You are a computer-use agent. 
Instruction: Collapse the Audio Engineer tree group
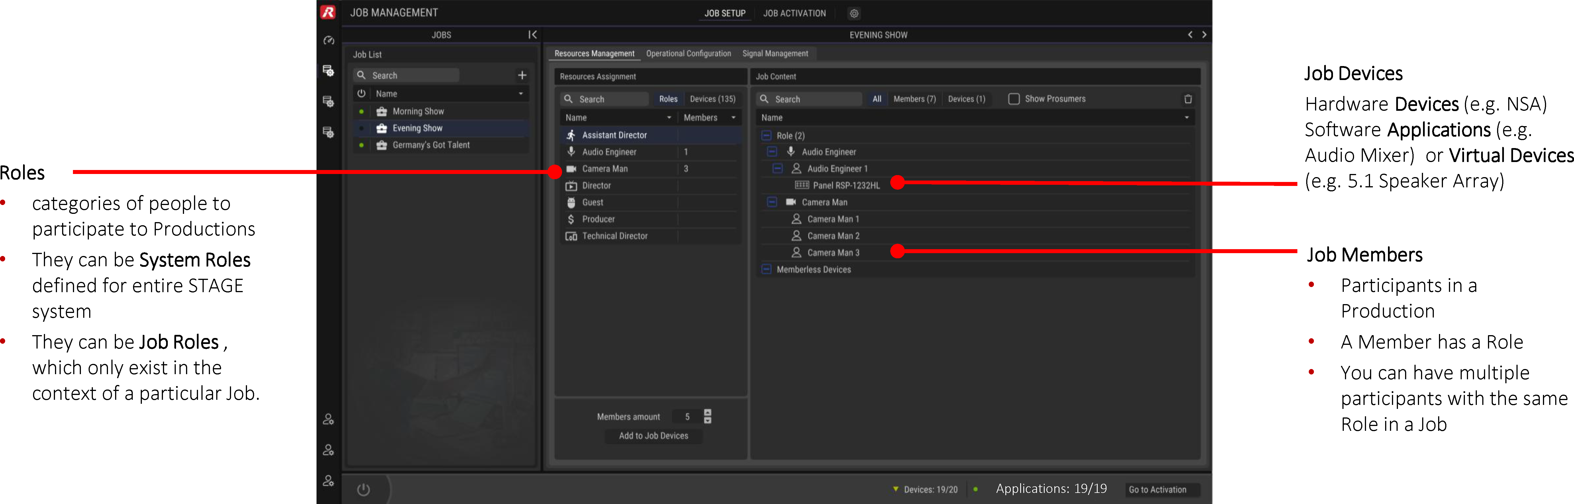[772, 151]
